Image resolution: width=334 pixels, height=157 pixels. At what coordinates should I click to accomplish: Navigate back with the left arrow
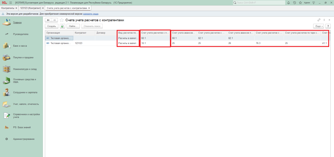48,20
